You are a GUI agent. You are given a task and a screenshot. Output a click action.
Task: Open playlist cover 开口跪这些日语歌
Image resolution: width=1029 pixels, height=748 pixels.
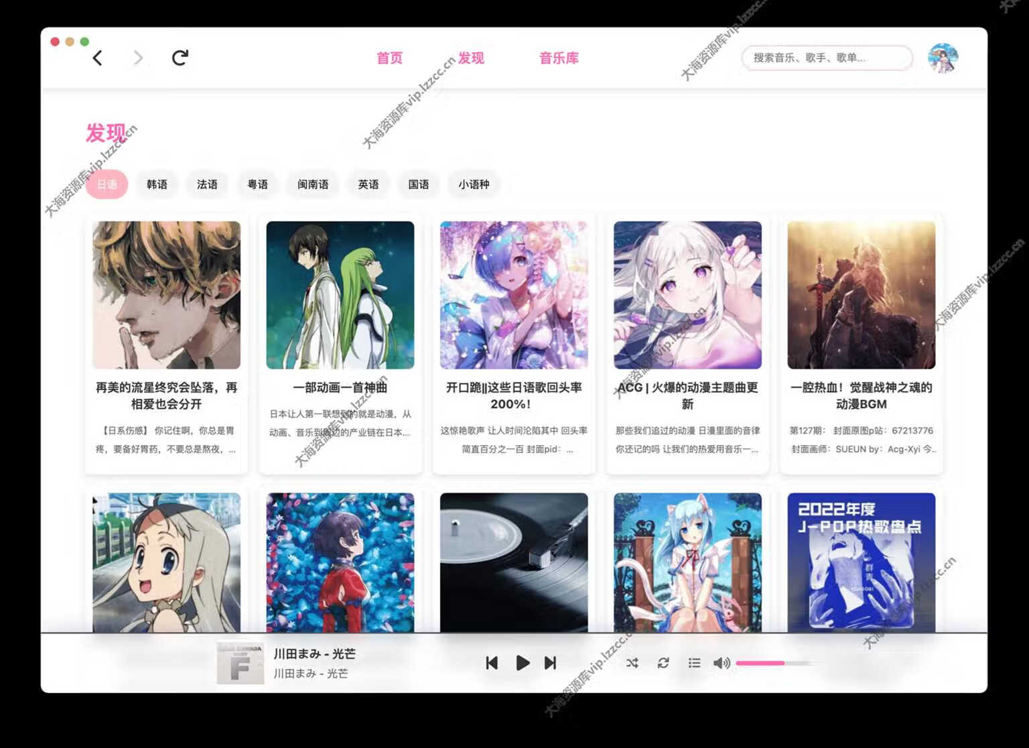514,295
